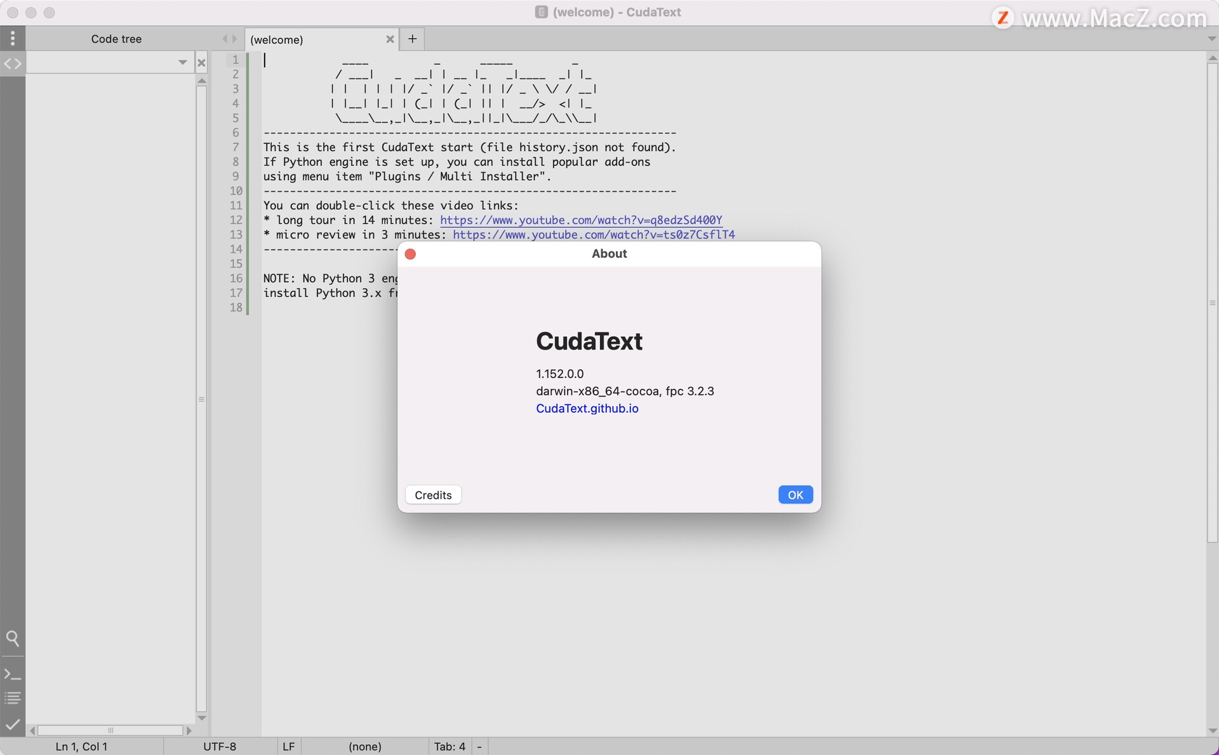The image size is (1219, 755).
Task: Click the darwin-x86_64-cocoa build text
Action: (x=625, y=391)
